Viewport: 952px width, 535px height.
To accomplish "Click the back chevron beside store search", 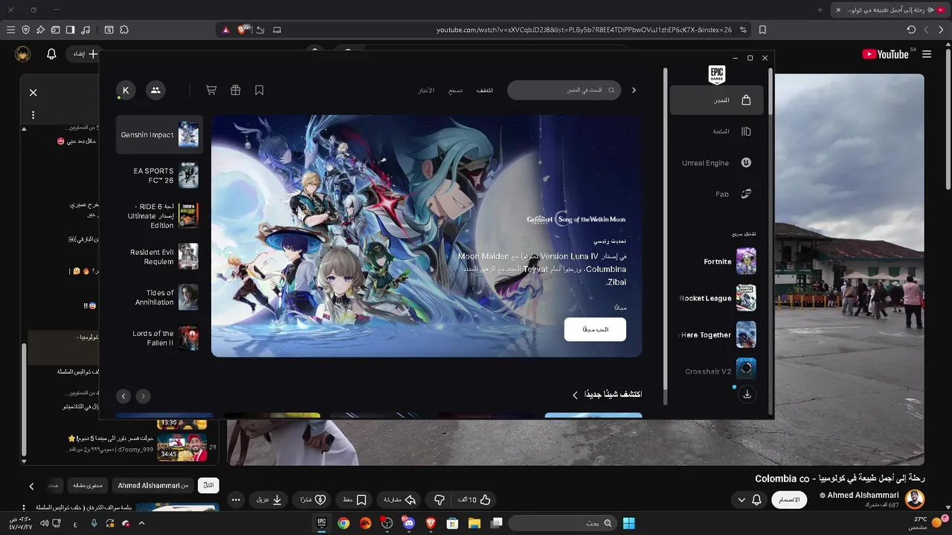I will tap(634, 90).
